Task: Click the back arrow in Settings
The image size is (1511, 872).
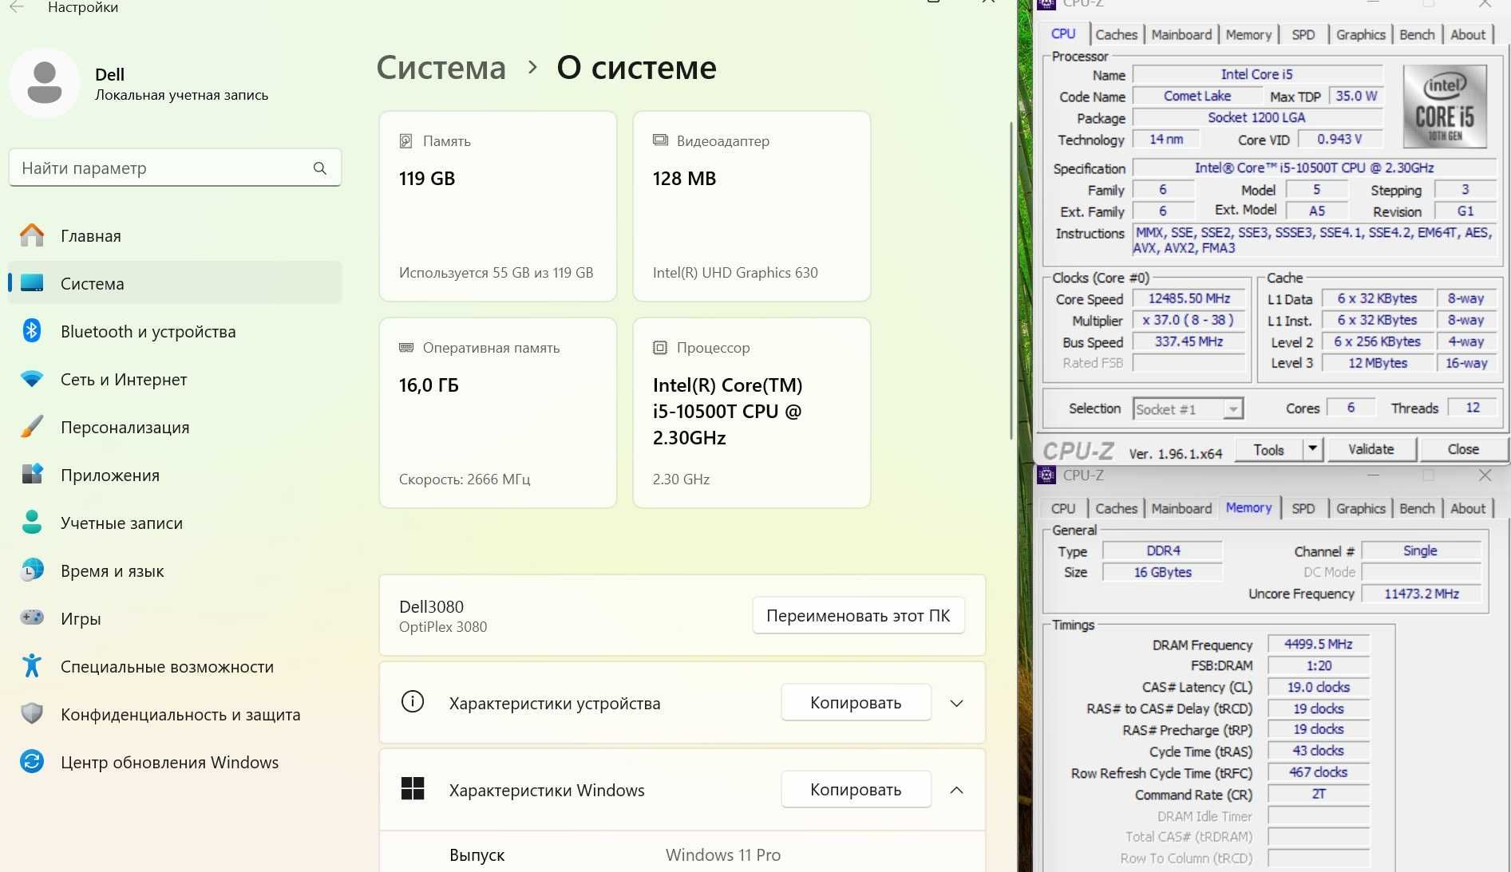Action: (x=17, y=7)
